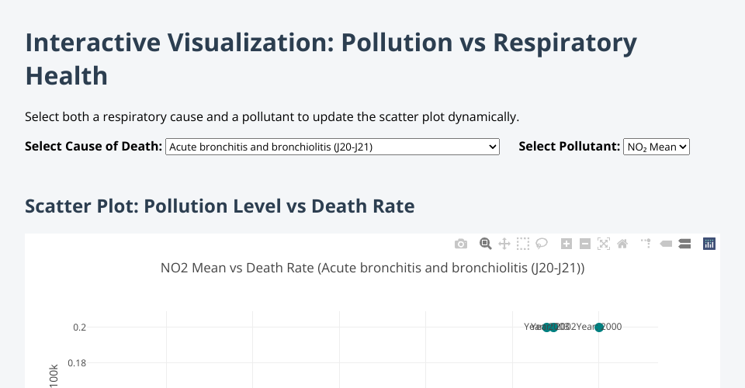Image resolution: width=745 pixels, height=388 pixels.
Task: Click the Scatter Plot section heading
Action: coord(220,206)
